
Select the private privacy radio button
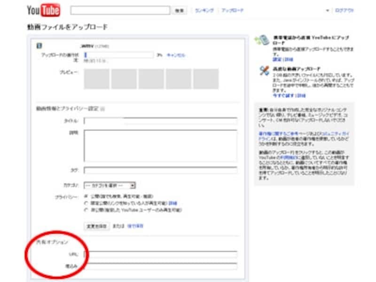click(x=86, y=210)
